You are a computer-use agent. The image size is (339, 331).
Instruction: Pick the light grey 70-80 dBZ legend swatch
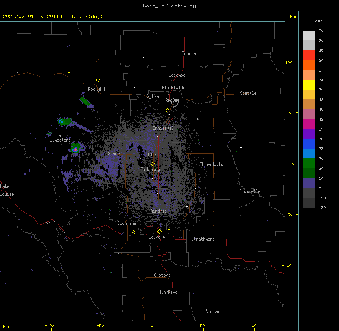pos(309,36)
